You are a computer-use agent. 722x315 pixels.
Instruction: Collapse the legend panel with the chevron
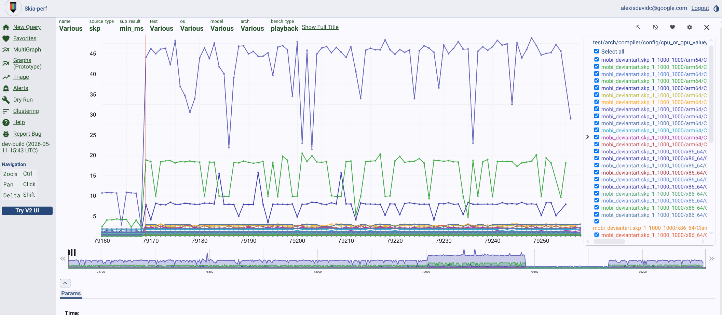coord(587,137)
